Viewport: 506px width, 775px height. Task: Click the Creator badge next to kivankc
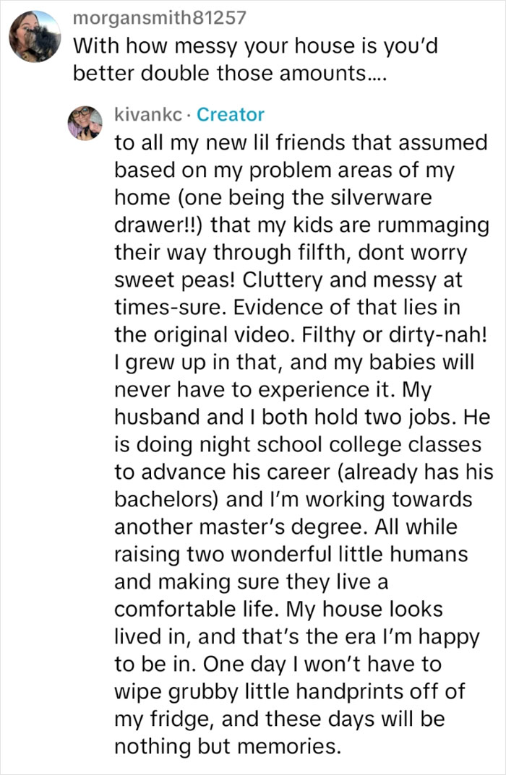pyautogui.click(x=231, y=114)
